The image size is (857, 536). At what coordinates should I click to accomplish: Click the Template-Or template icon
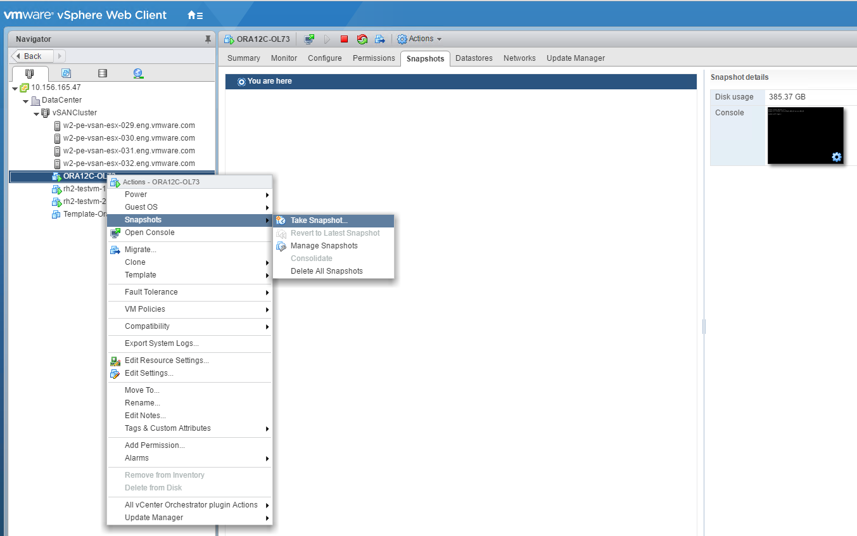click(x=56, y=215)
